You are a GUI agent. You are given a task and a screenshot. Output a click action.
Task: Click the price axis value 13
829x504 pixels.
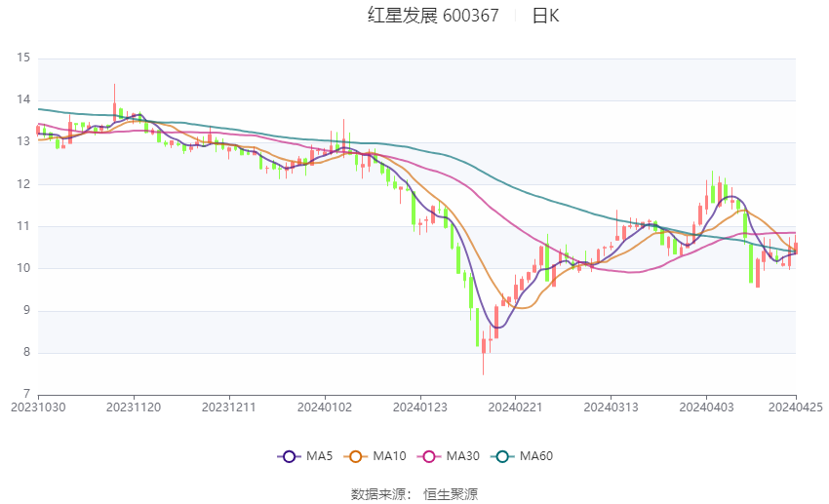23,141
